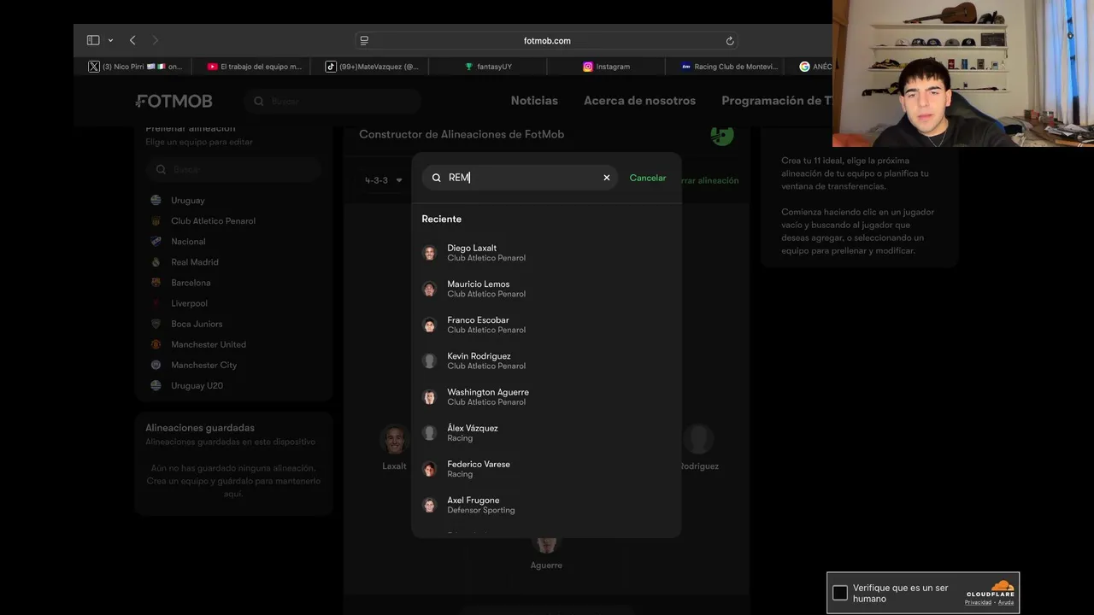1094x615 pixels.
Task: Open the page settings icon in address bar
Action: coord(364,40)
